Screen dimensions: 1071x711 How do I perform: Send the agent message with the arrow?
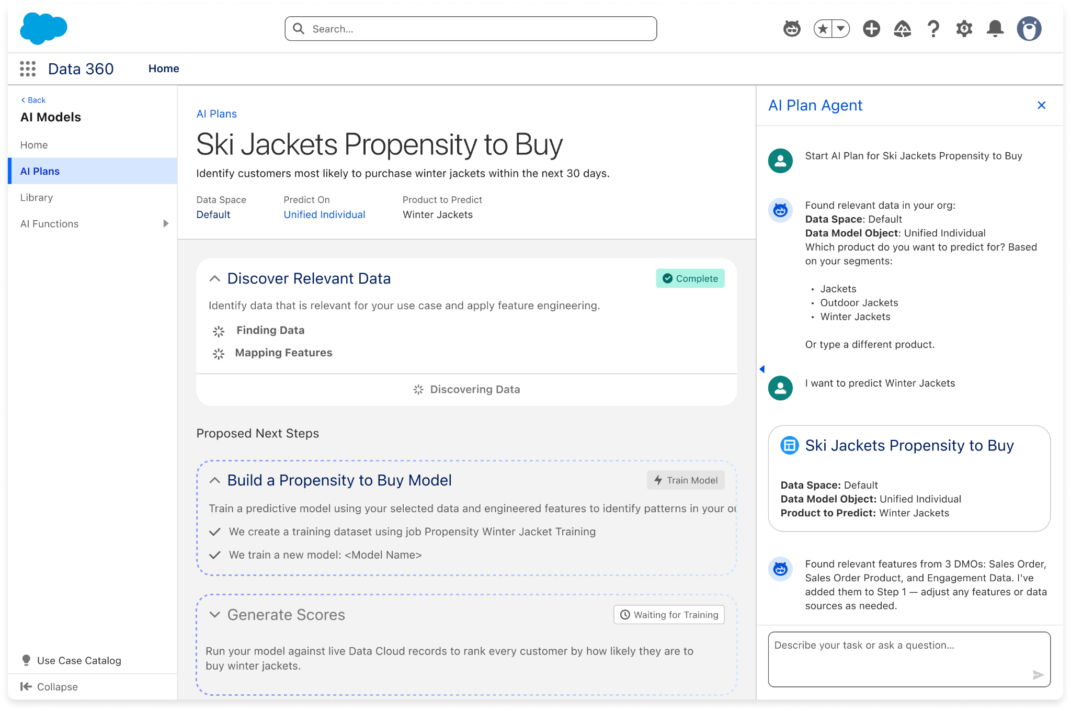point(1038,675)
